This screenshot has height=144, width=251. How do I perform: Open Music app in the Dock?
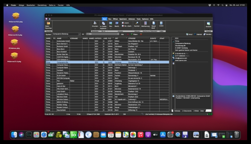point(141,135)
